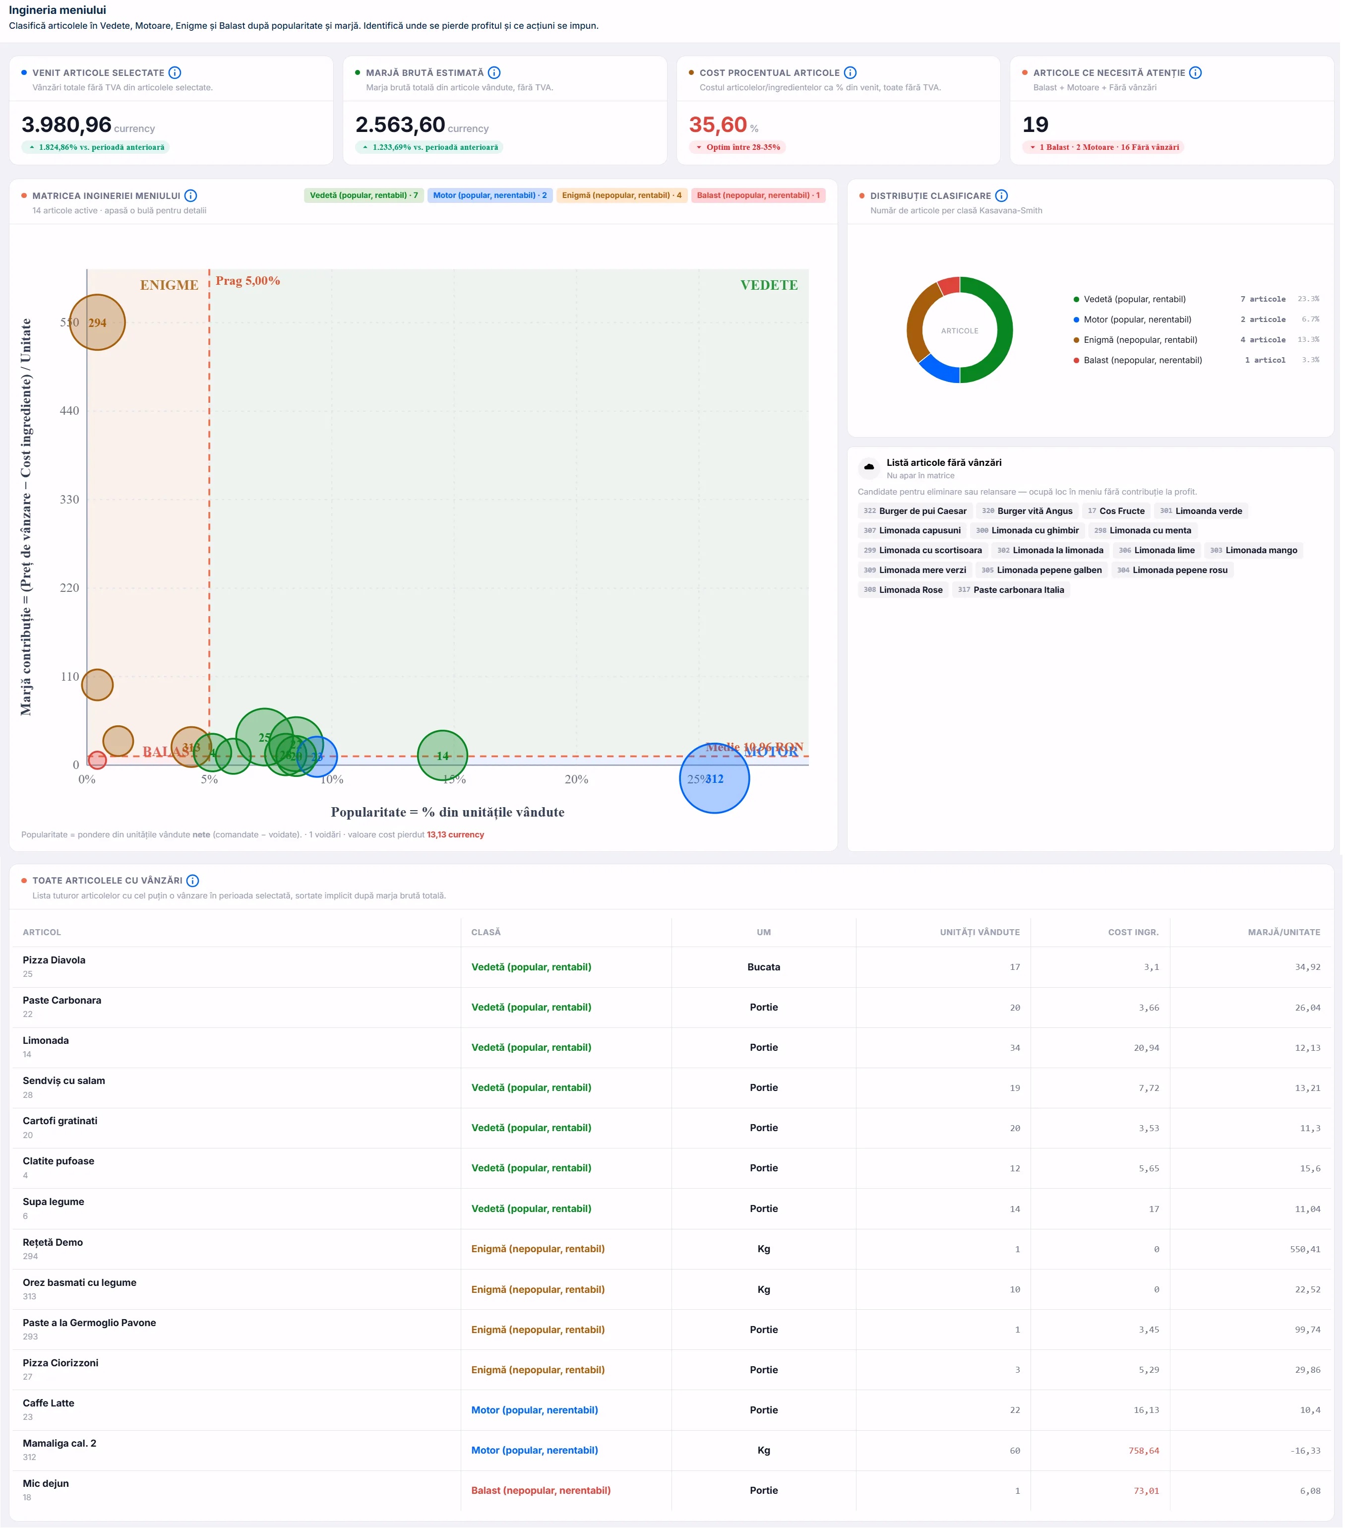Click the Paste carbonara Italia tag

pos(1010,590)
